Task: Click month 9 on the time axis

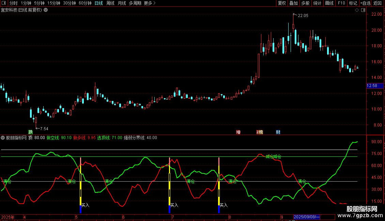Action: [x=282, y=217]
